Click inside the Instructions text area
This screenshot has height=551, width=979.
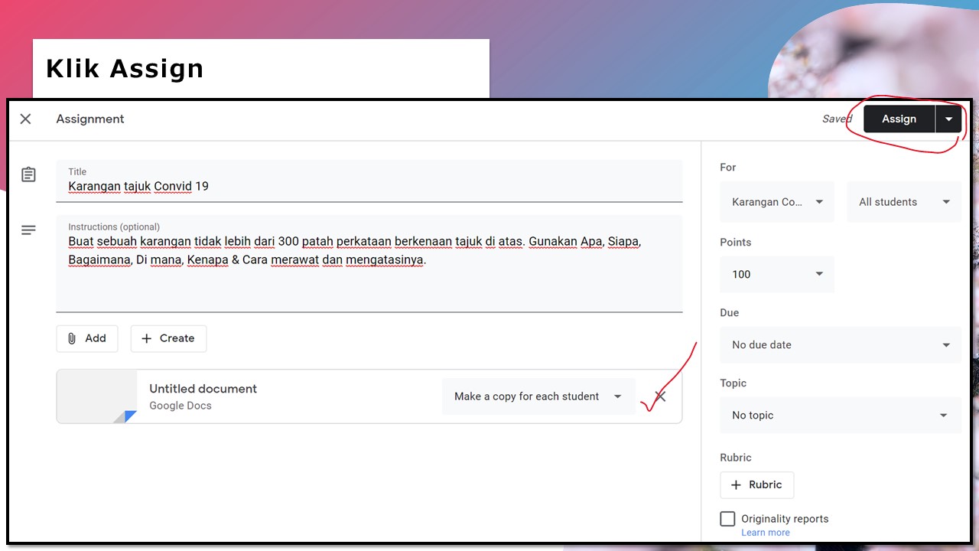click(x=369, y=264)
